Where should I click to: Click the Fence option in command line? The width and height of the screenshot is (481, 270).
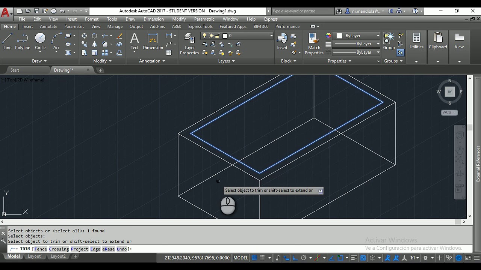(41, 249)
